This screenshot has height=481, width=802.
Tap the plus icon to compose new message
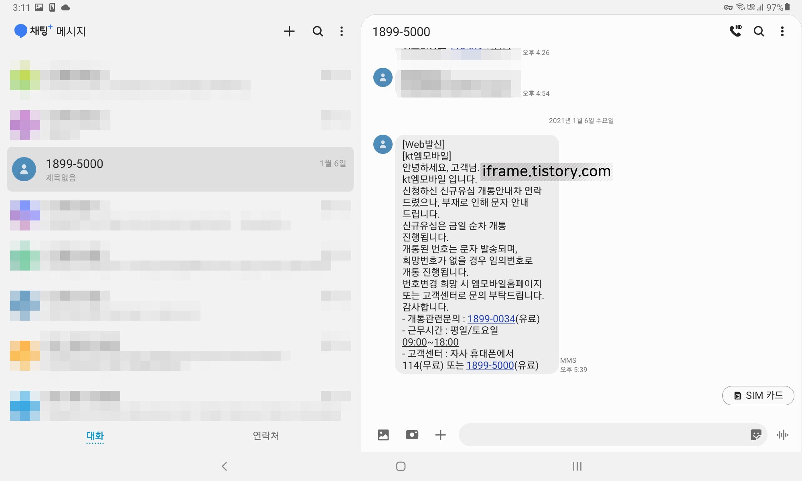(289, 31)
